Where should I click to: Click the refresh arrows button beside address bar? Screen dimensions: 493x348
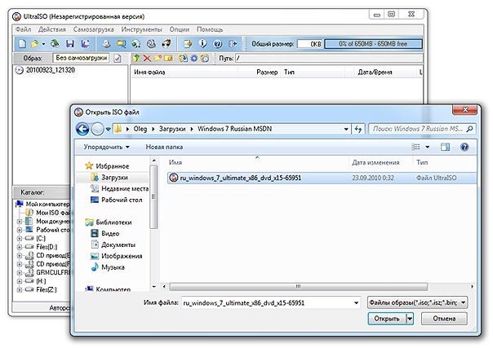point(358,129)
